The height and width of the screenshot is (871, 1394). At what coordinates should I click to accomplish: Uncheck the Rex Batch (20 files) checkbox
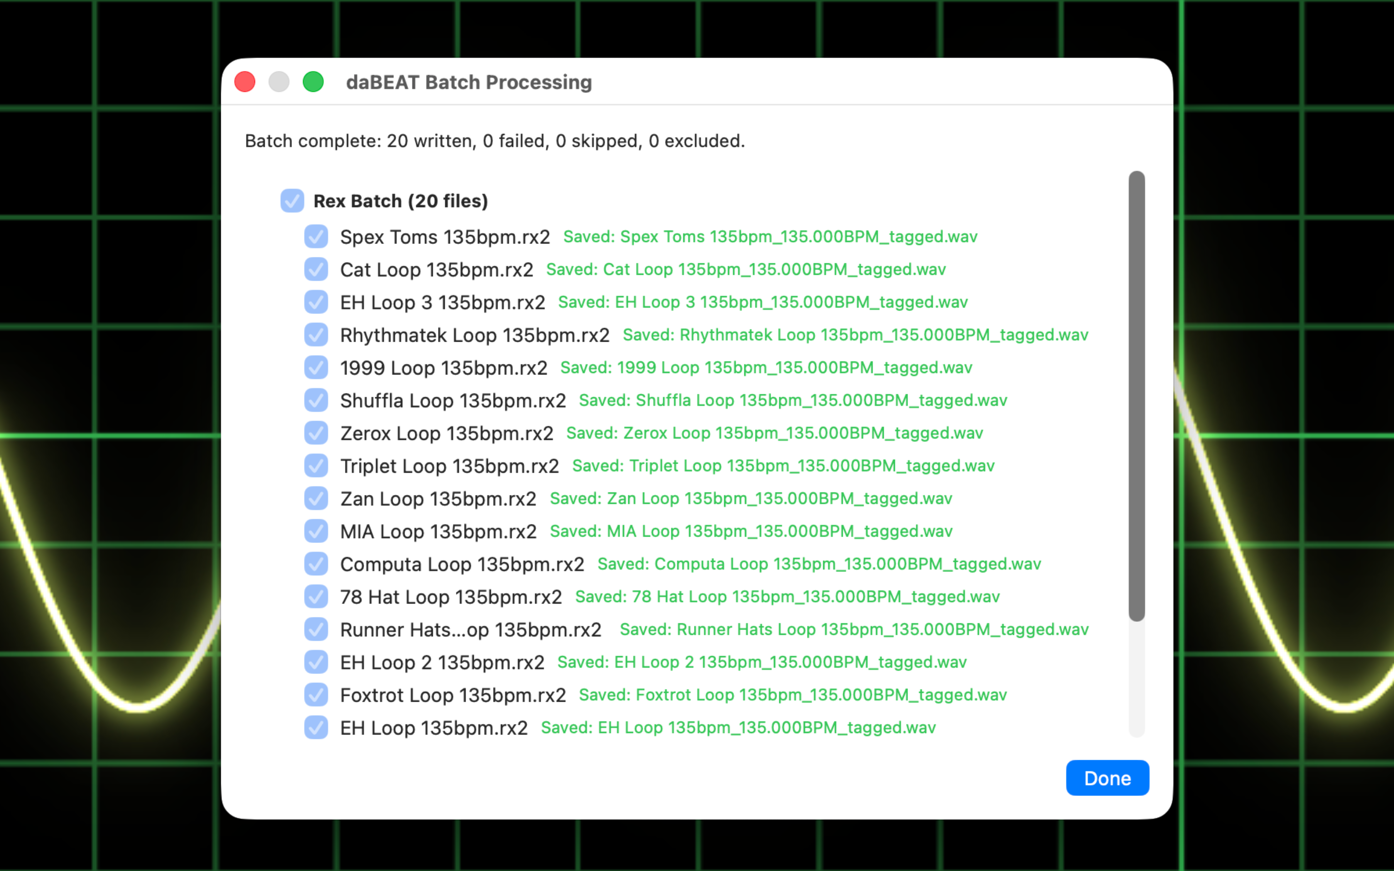(292, 201)
